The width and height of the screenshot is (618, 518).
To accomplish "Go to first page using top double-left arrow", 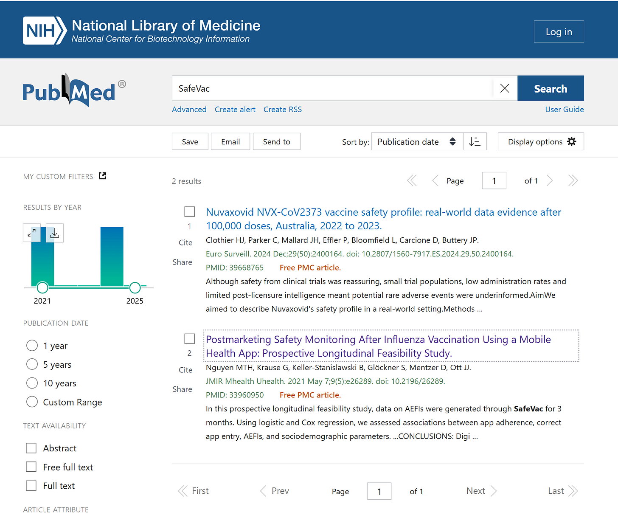I will (412, 180).
